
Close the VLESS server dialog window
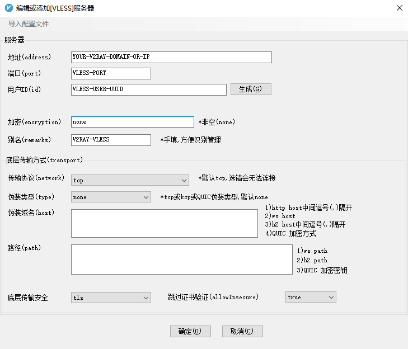400,8
